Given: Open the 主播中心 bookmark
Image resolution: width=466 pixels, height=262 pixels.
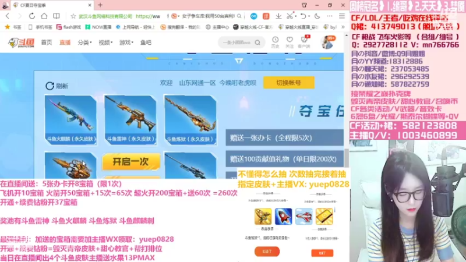Looking at the screenshot, I should pos(217,27).
